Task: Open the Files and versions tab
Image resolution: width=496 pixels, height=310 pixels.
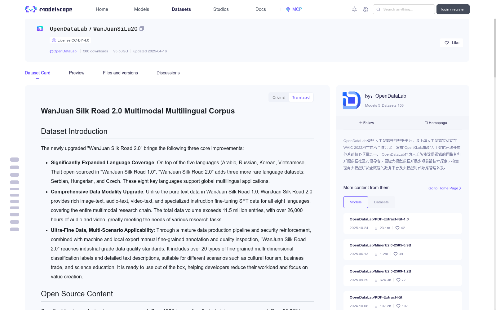Action: [120, 73]
